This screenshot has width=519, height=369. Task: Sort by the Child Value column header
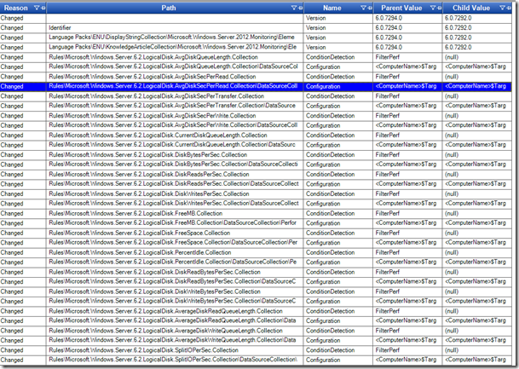[x=471, y=8]
